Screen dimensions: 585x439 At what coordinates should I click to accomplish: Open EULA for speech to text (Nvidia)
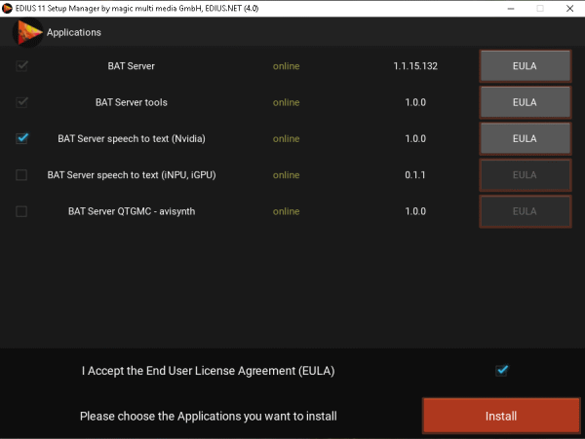[x=525, y=138]
